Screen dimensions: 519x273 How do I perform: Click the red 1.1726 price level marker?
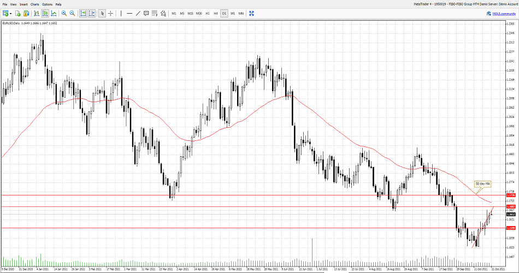coord(511,195)
